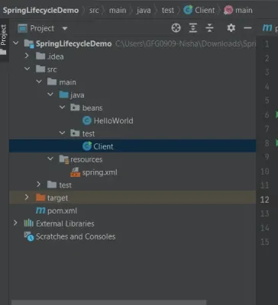Select the target folder row
The height and width of the screenshot is (305, 278).
point(133,197)
